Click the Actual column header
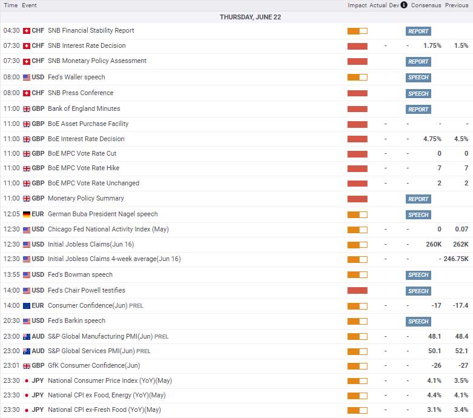This screenshot has height=418, width=473. [x=378, y=5]
